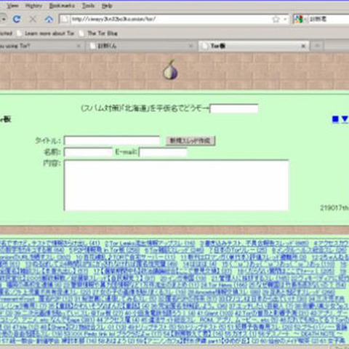
Task: Click inside the 内容 content textarea
Action: pyautogui.click(x=177, y=185)
